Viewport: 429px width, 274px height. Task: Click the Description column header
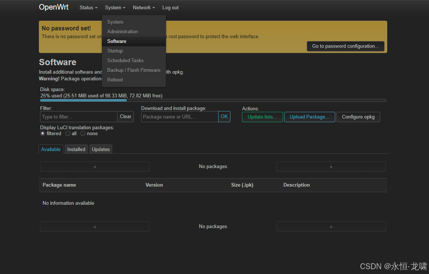click(x=297, y=185)
